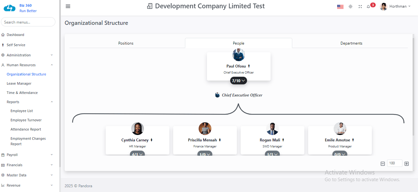Select the People tab
Image resolution: width=418 pixels, height=192 pixels.
point(238,43)
